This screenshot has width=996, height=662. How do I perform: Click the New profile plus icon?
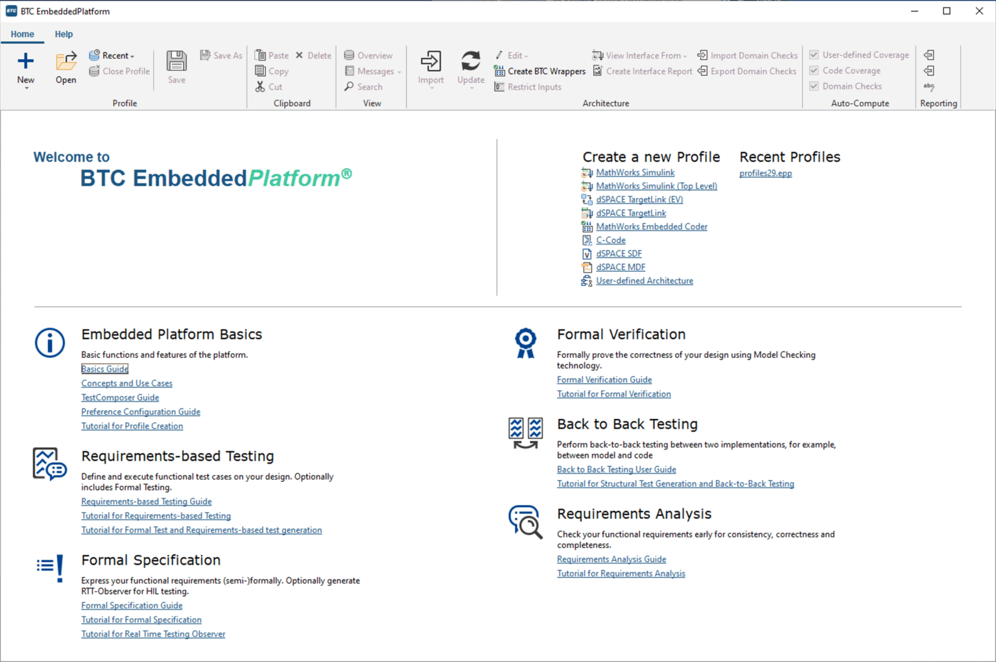point(25,62)
